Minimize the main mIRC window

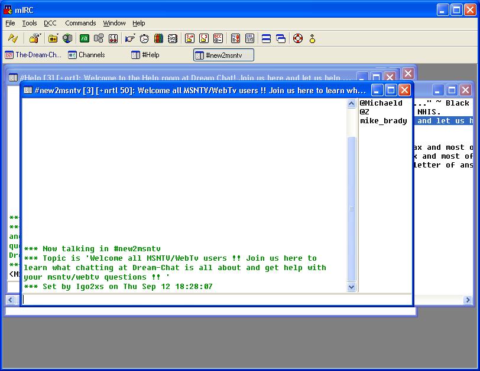[x=442, y=10]
